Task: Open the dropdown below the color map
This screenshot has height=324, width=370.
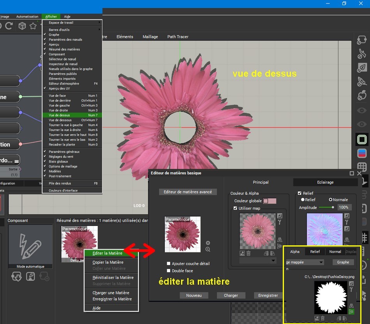Action: point(258,261)
